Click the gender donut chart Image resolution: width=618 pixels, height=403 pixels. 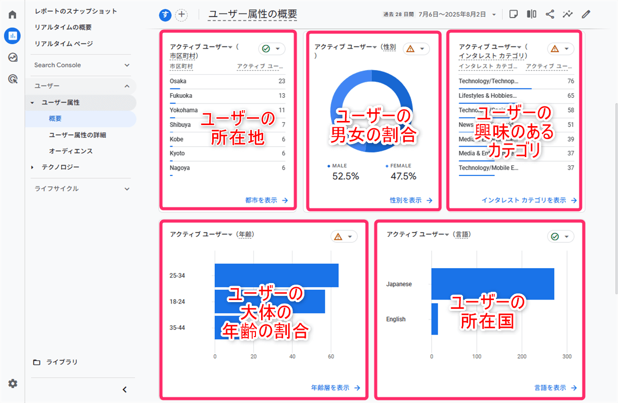(x=371, y=111)
